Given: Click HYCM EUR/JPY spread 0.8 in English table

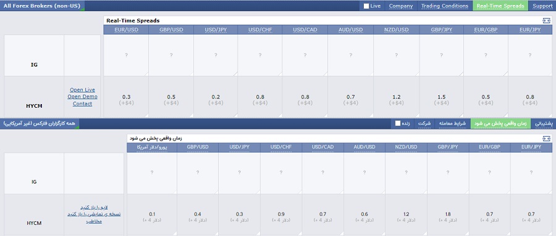Looking at the screenshot, I should pos(530,97).
